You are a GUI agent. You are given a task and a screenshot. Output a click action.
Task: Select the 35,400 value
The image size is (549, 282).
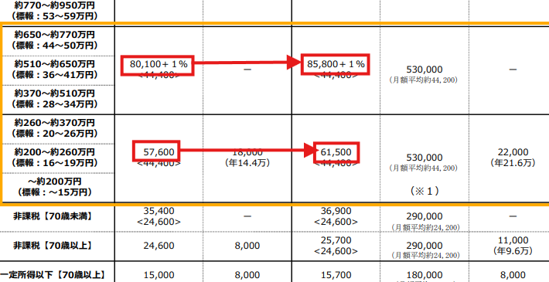pos(159,211)
